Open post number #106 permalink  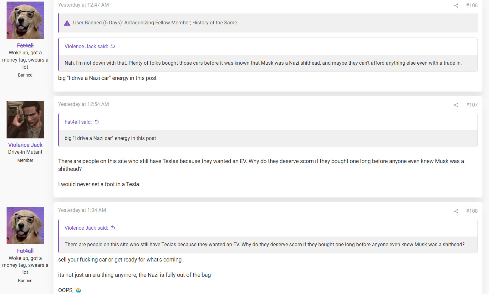pos(472,5)
